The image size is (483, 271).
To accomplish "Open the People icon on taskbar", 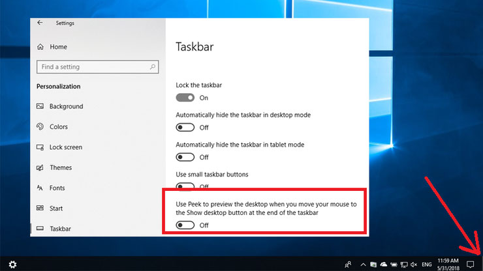I will pos(348,264).
